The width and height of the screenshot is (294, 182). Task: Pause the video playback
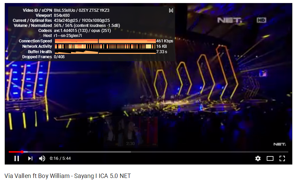click(17, 158)
